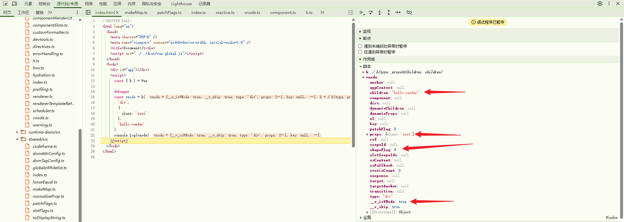This screenshot has height=222, width=624.
Task: Open the Lighthouse panel
Action: [181, 3]
